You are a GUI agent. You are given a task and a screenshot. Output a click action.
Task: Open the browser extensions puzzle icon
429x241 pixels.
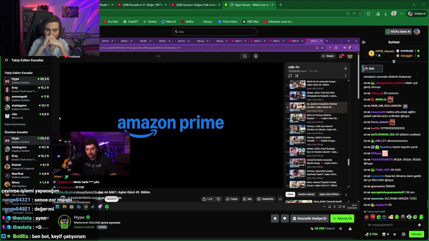pyautogui.click(x=369, y=14)
